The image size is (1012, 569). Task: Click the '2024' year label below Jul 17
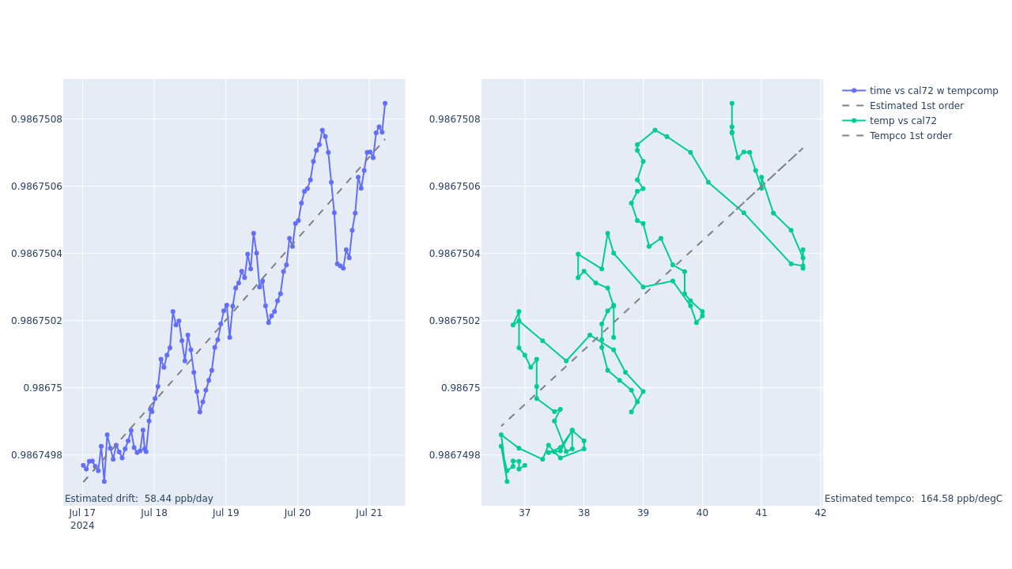tap(82, 526)
